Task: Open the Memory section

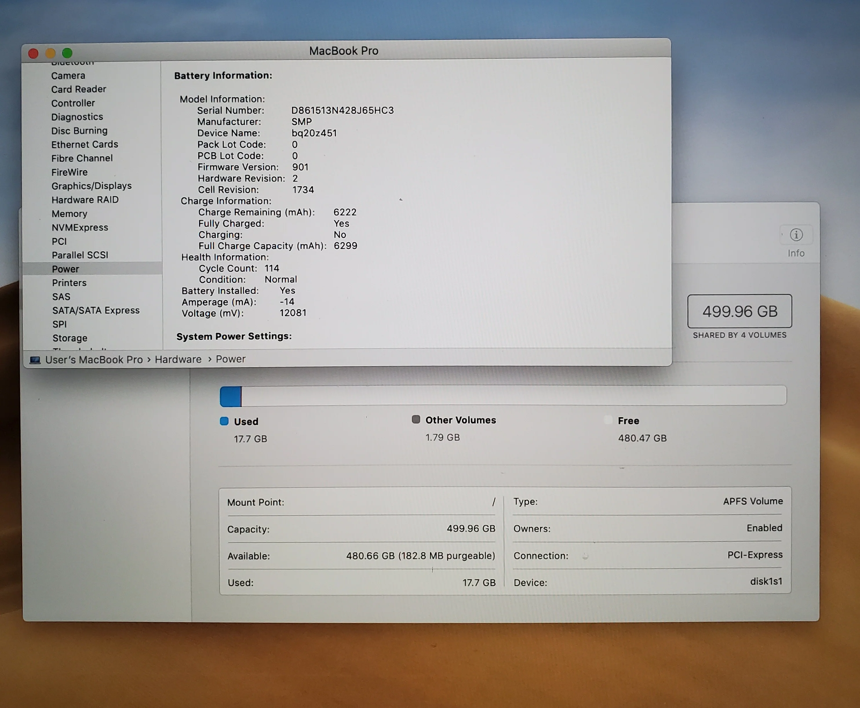Action: tap(69, 214)
